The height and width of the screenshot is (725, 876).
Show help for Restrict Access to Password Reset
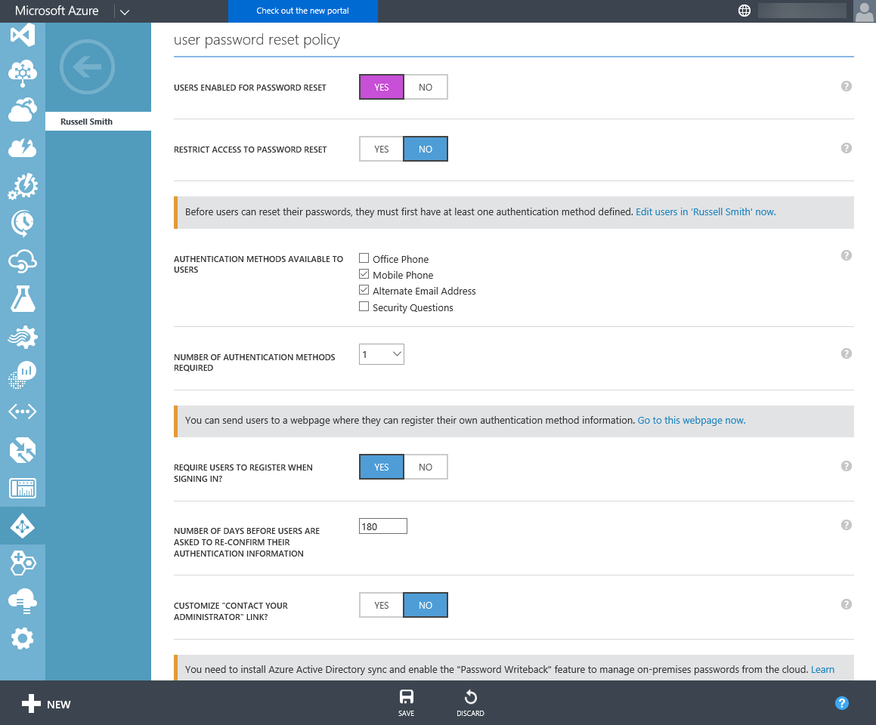click(x=847, y=148)
